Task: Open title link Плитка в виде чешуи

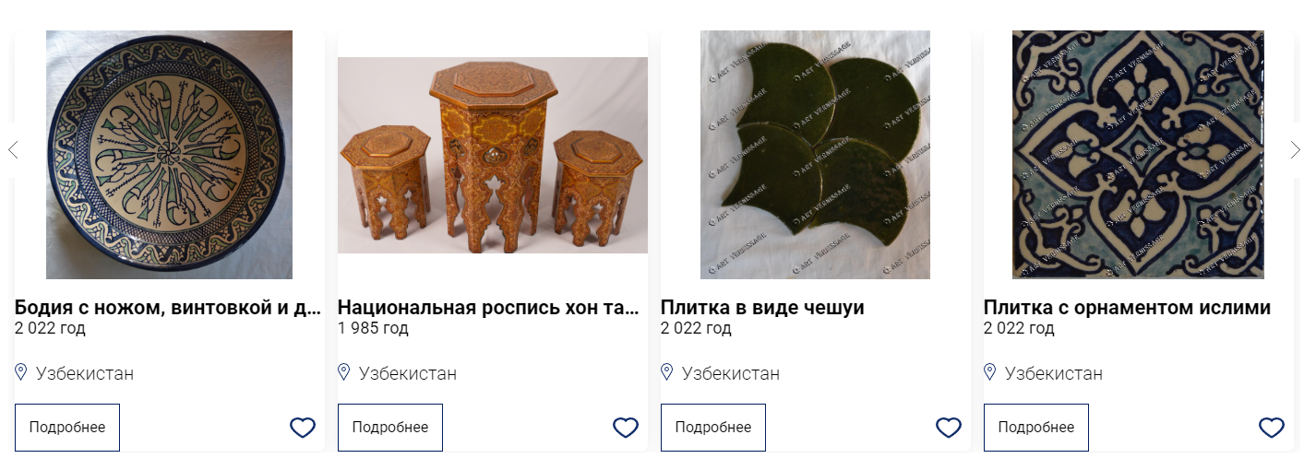Action: [x=762, y=308]
